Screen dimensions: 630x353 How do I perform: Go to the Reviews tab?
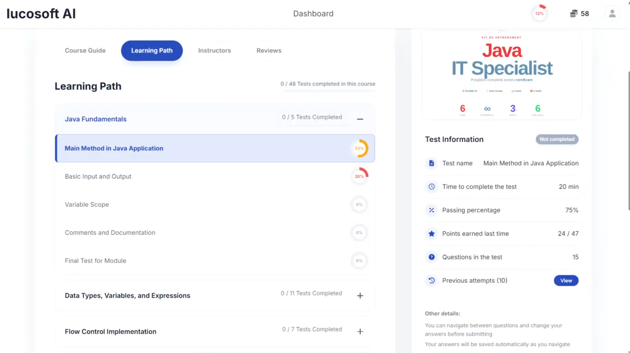point(269,51)
